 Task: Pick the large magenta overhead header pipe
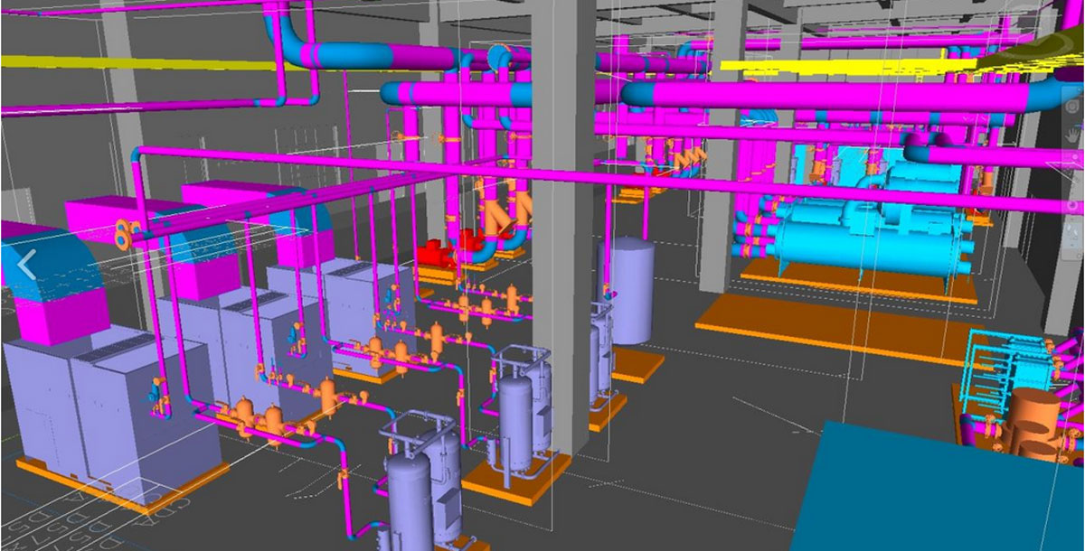[814, 94]
